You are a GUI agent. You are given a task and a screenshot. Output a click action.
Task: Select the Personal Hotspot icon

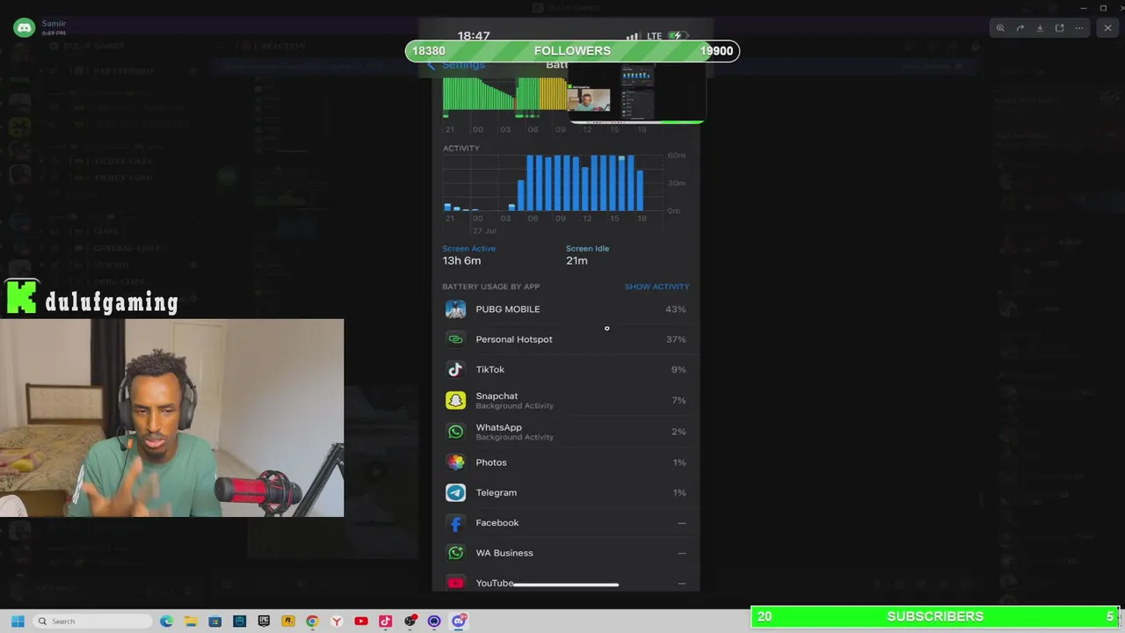(455, 339)
